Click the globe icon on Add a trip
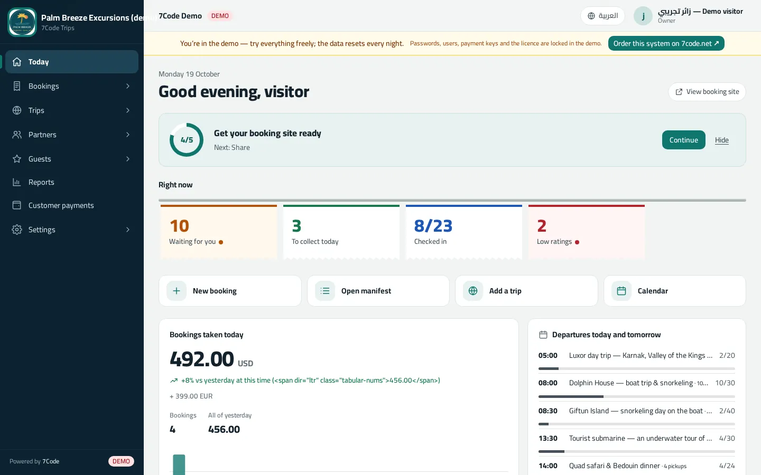Screen dimensions: 761x475 point(473,291)
